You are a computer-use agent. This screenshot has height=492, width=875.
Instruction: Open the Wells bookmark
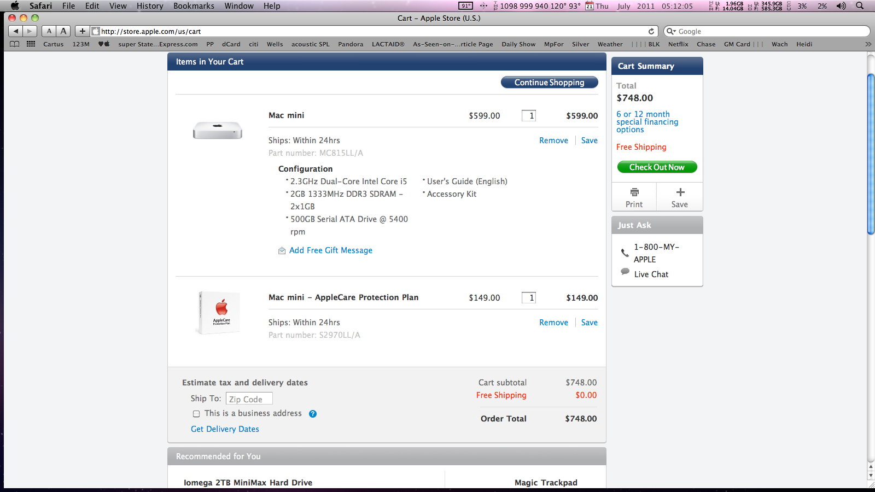click(x=275, y=44)
